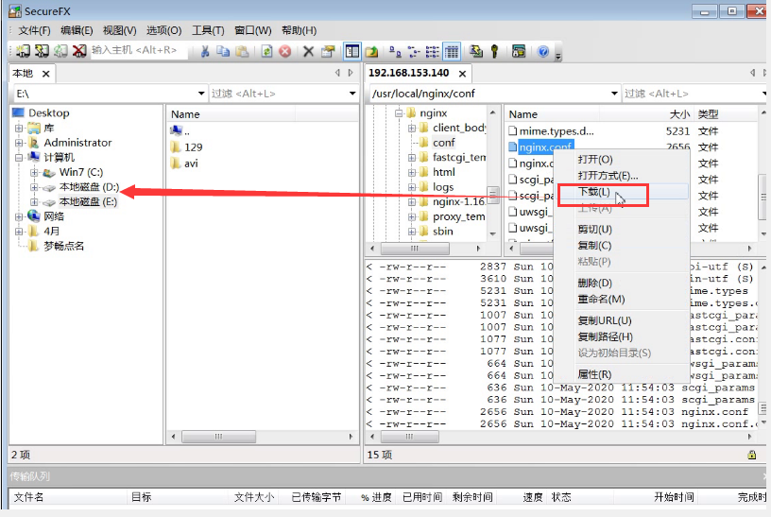Choose 重命名(M) in the context menu
This screenshot has width=771, height=517.
tap(622, 299)
